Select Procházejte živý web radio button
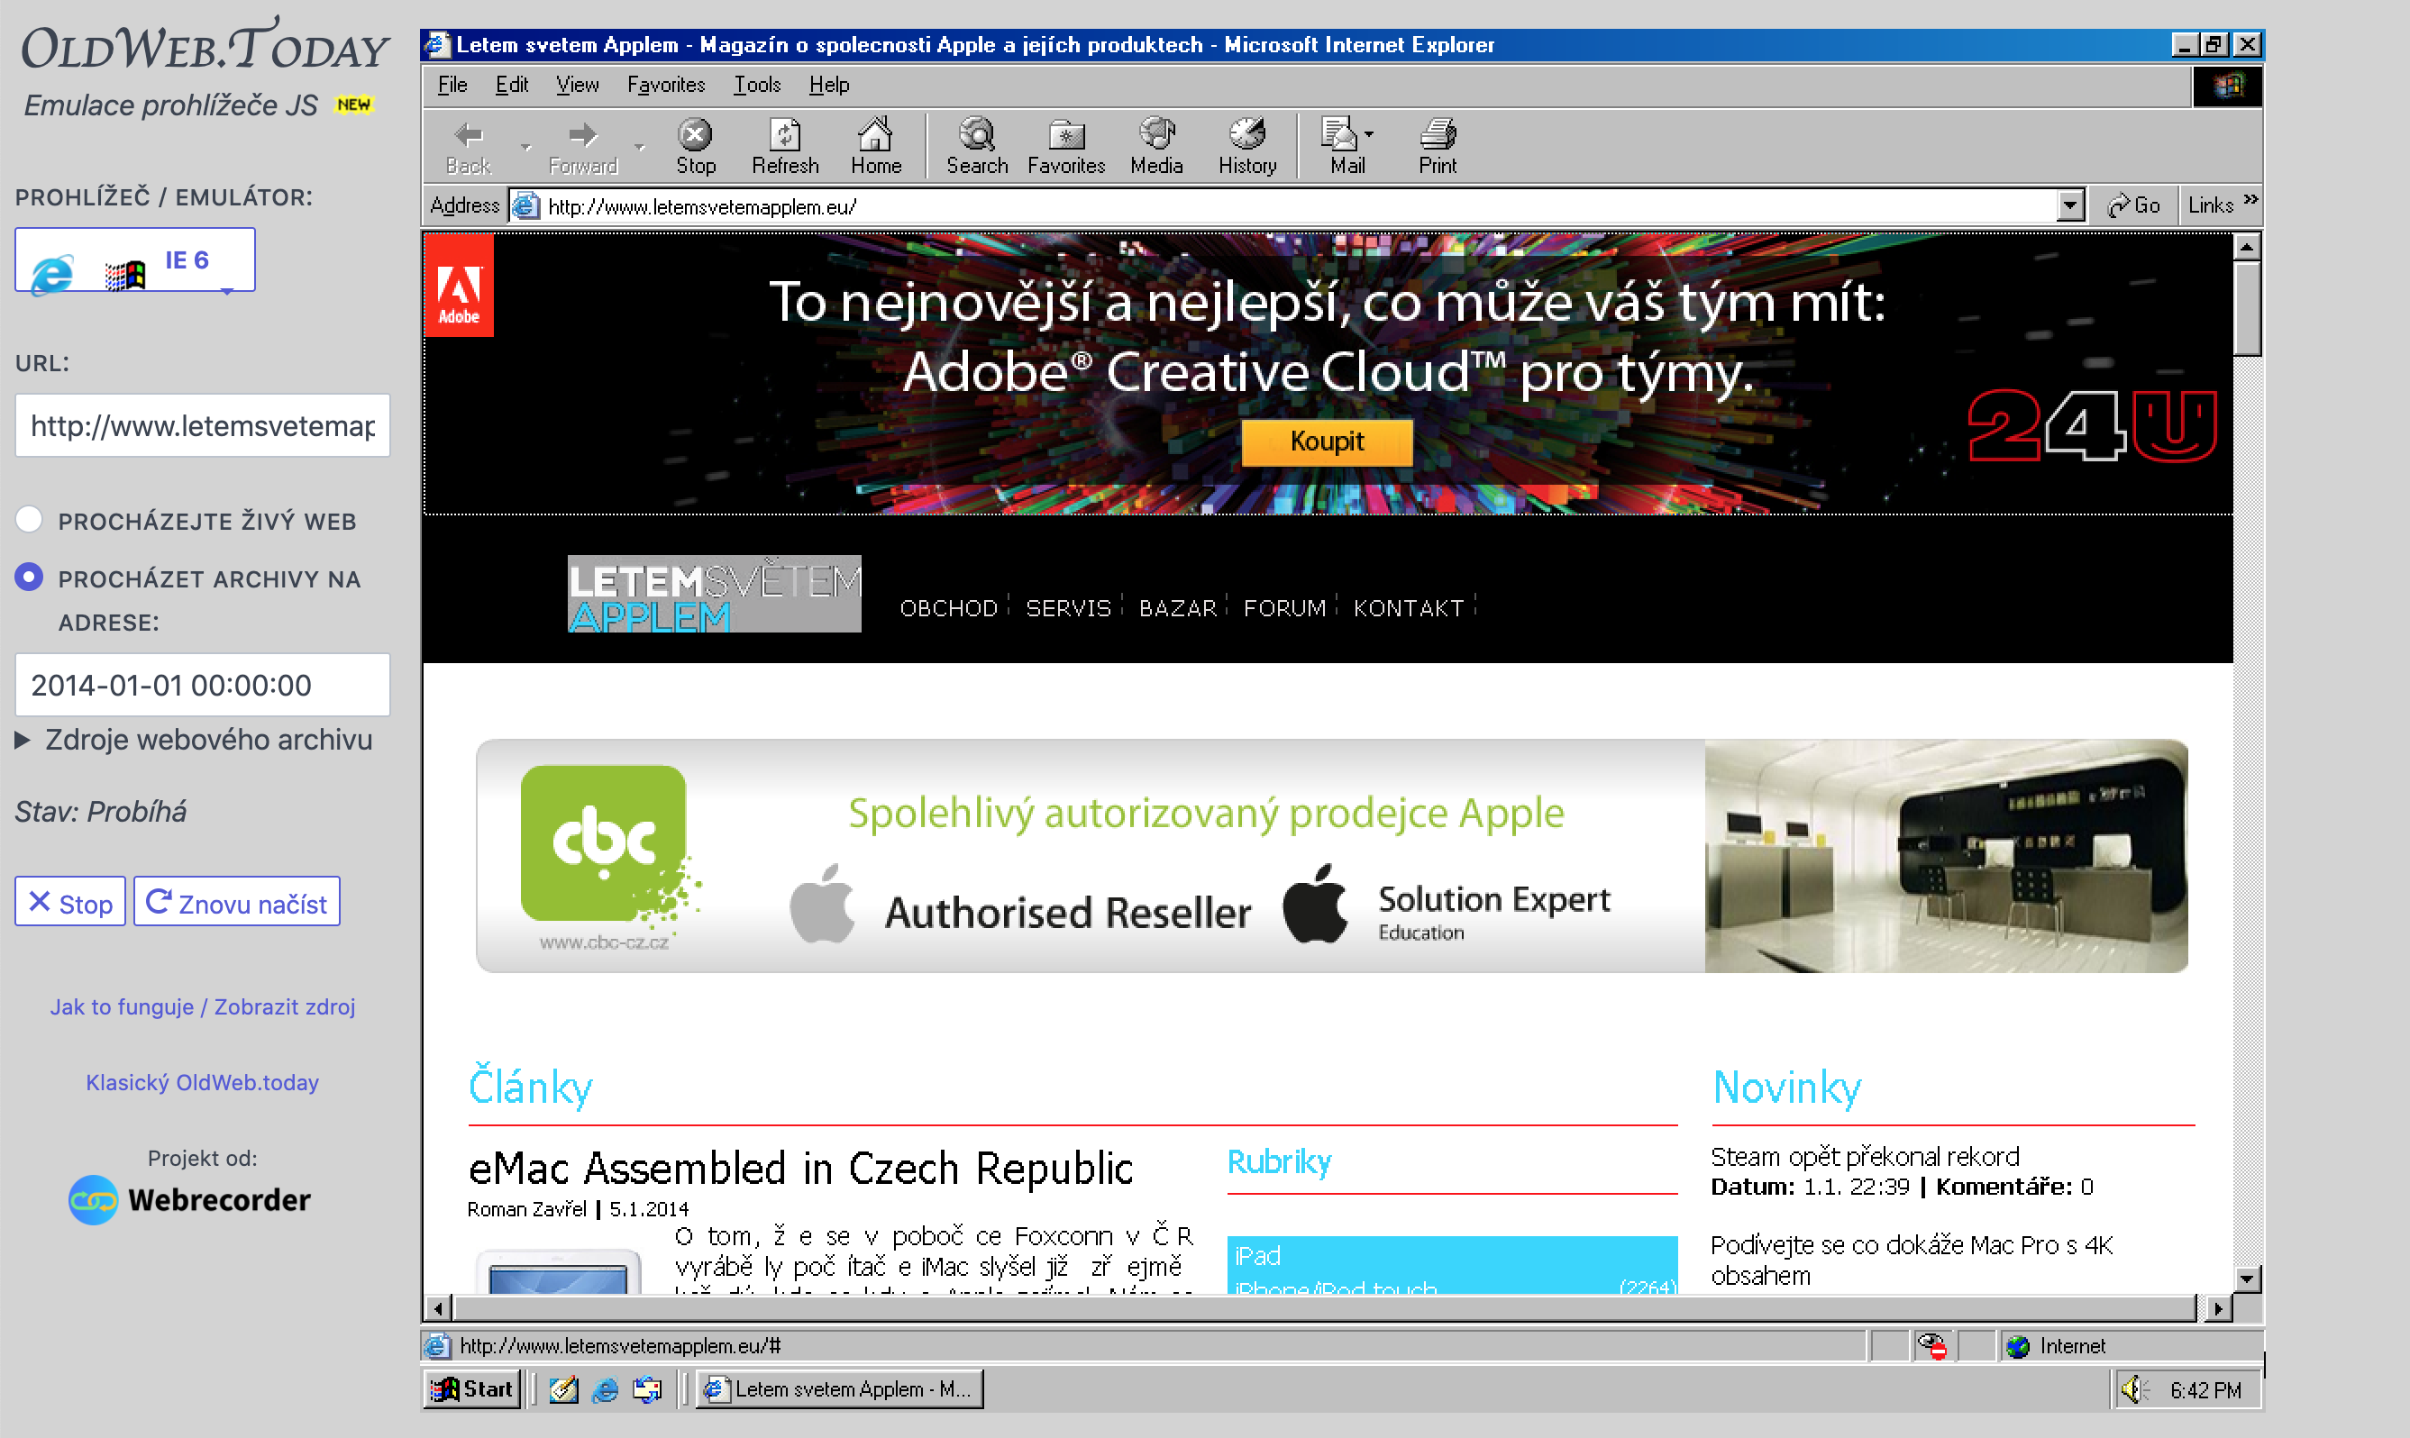 tap(29, 519)
